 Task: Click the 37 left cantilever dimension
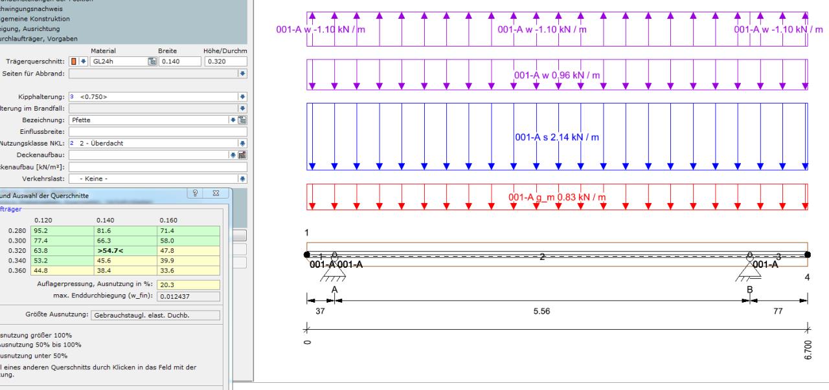320,311
